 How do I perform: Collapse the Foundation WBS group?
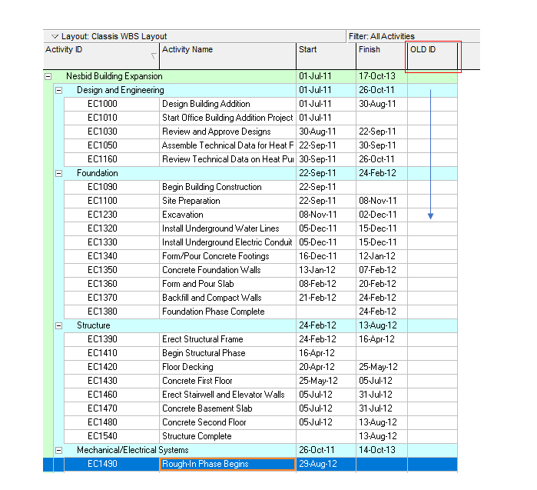59,174
